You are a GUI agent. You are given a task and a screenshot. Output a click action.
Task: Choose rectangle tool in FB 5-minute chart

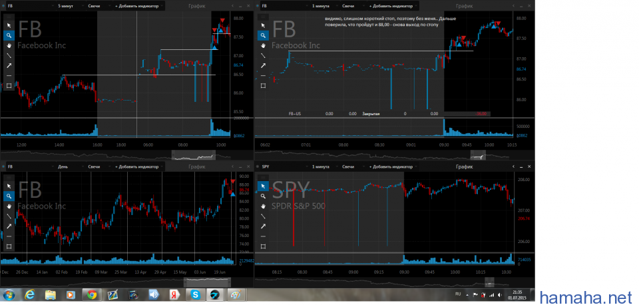pos(9,86)
